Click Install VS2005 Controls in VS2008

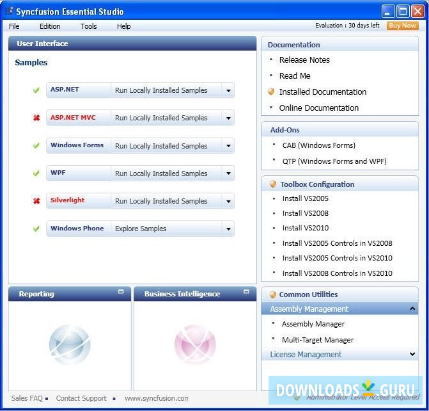(338, 243)
